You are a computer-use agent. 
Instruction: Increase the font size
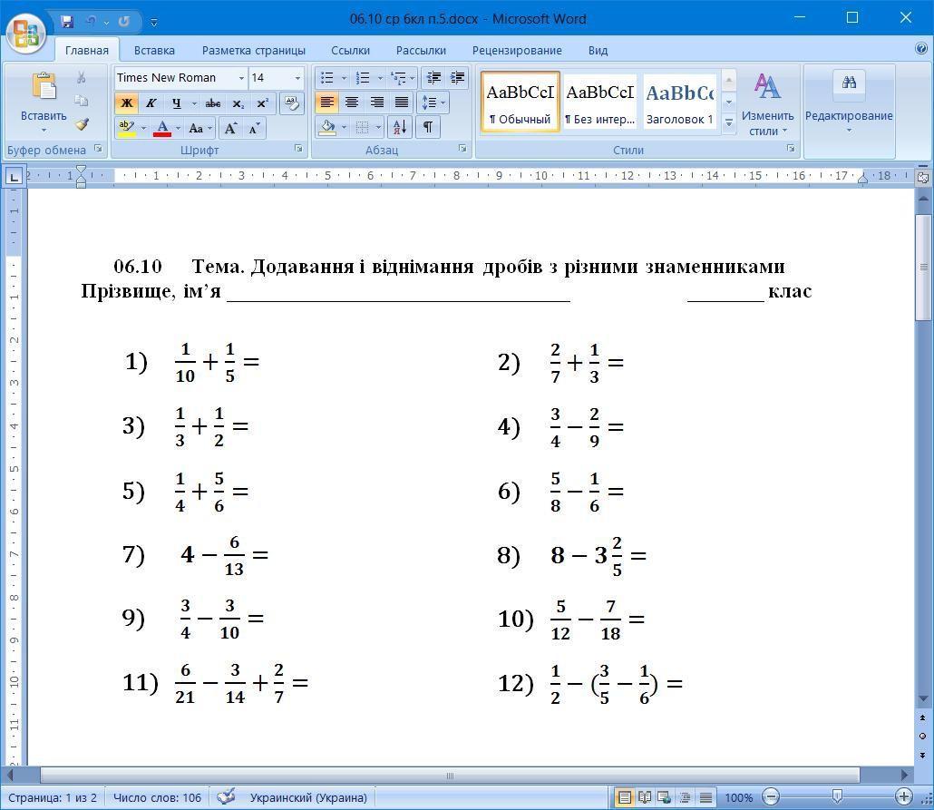(230, 128)
